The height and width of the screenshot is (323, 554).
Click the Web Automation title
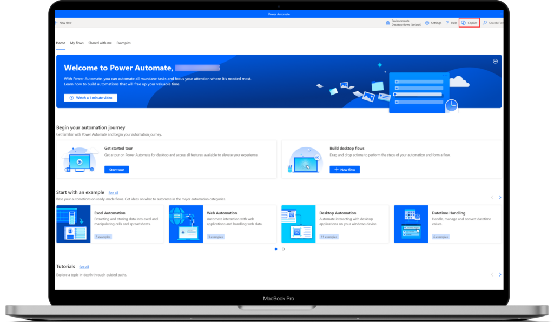point(222,213)
